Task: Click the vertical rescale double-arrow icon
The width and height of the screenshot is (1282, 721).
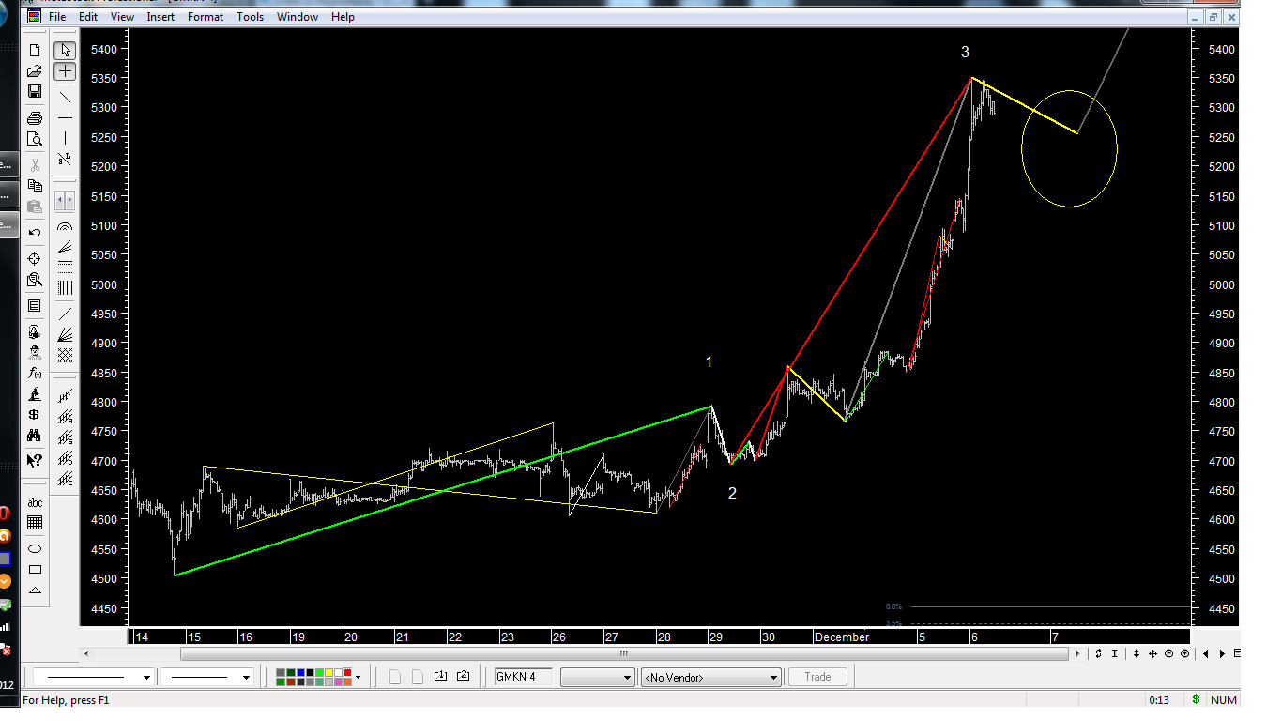Action: [1136, 653]
